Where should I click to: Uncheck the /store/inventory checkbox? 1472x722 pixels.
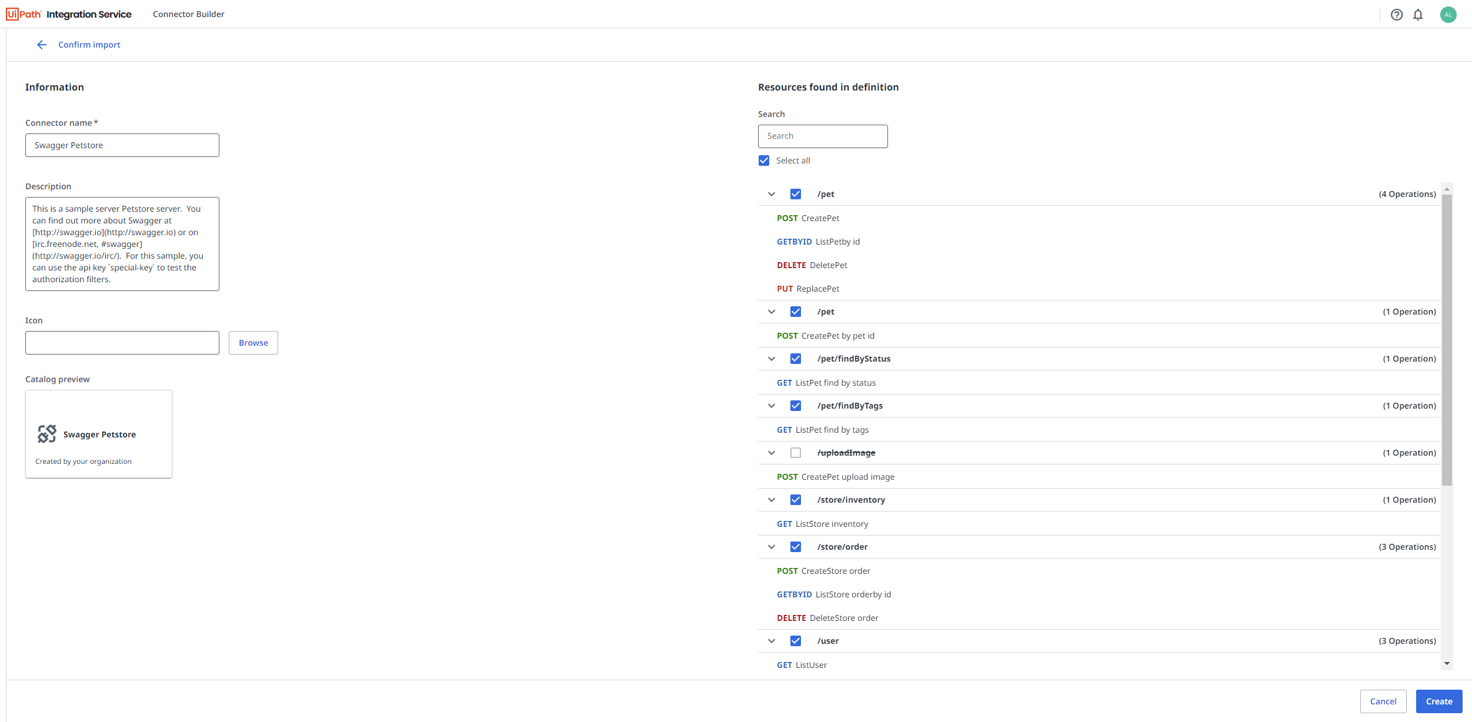click(796, 500)
